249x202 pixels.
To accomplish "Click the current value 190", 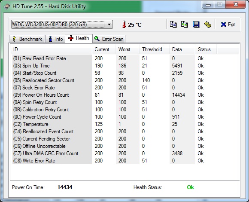I will coord(99,66).
